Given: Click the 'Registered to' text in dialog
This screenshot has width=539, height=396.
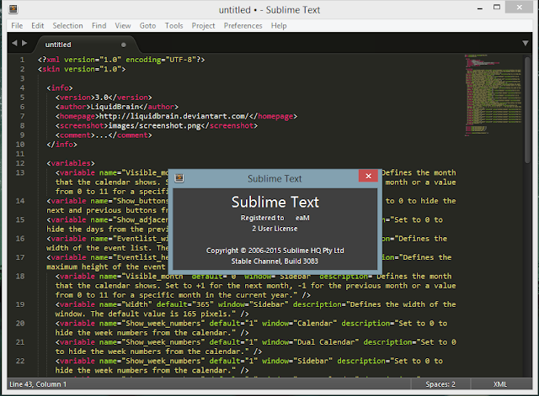Looking at the screenshot, I should pos(262,218).
